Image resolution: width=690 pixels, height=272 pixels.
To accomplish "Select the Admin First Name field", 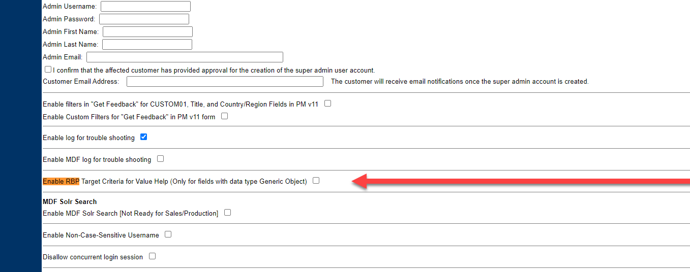I will pyautogui.click(x=147, y=31).
